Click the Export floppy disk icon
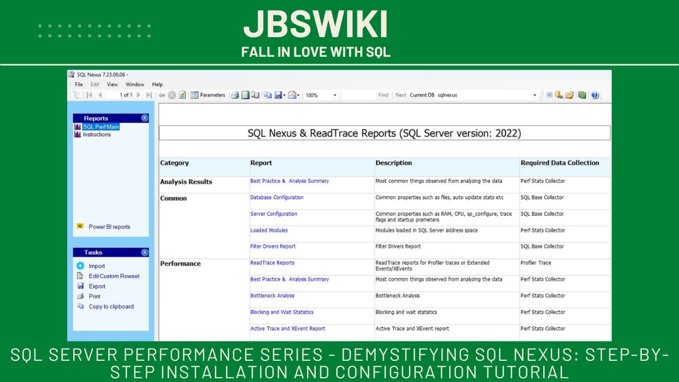 pos(80,286)
